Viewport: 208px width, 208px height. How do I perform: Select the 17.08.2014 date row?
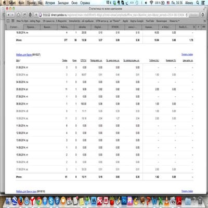point(105,170)
